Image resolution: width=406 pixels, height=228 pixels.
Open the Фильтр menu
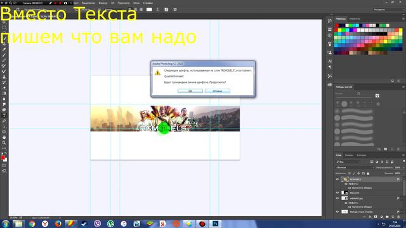click(x=103, y=3)
